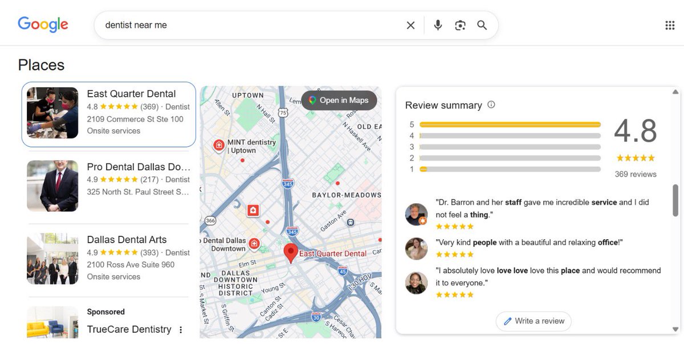Click the magnifying glass search icon
This screenshot has height=344, width=684.
point(482,25)
